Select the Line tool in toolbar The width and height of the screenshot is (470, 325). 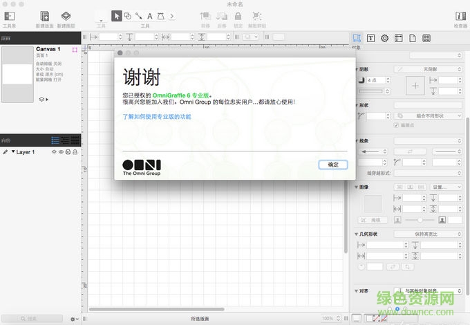(x=139, y=15)
